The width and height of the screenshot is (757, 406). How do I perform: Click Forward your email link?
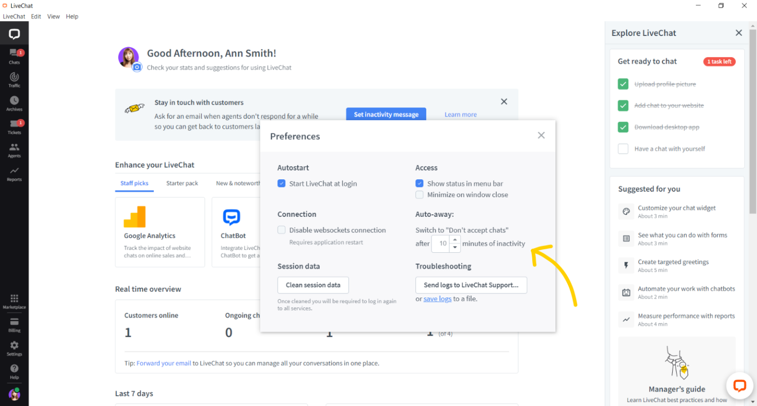click(164, 363)
